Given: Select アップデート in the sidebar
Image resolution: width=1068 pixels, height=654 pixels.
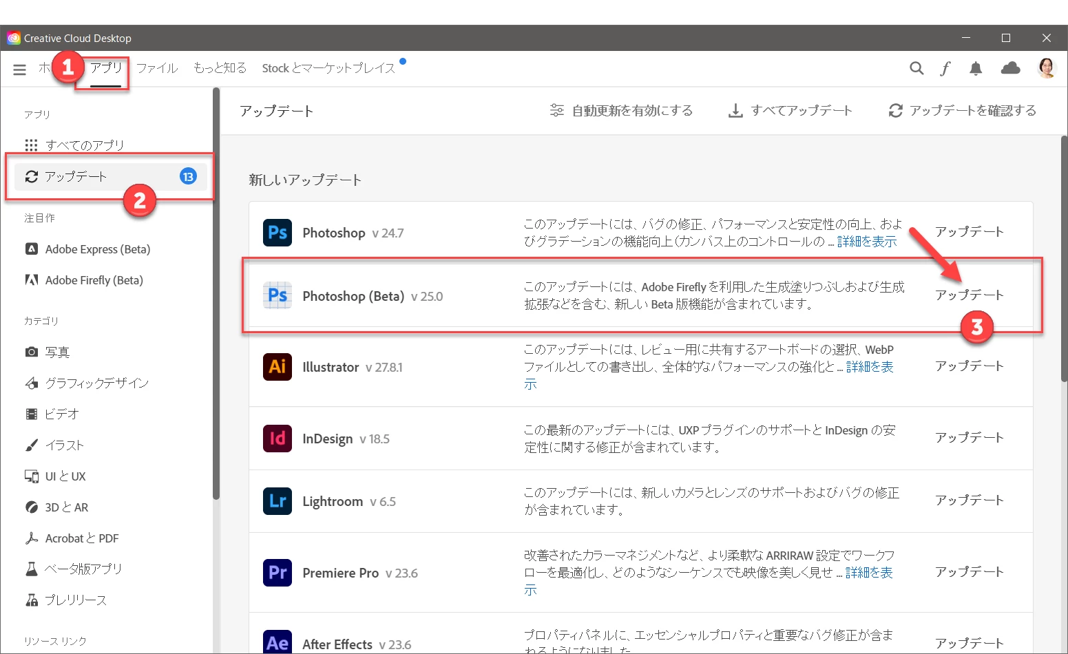Looking at the screenshot, I should 111,176.
